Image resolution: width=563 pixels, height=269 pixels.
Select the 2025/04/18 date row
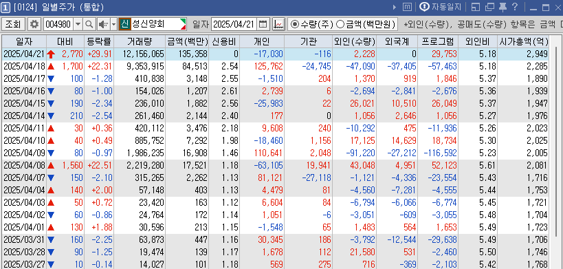[276, 66]
